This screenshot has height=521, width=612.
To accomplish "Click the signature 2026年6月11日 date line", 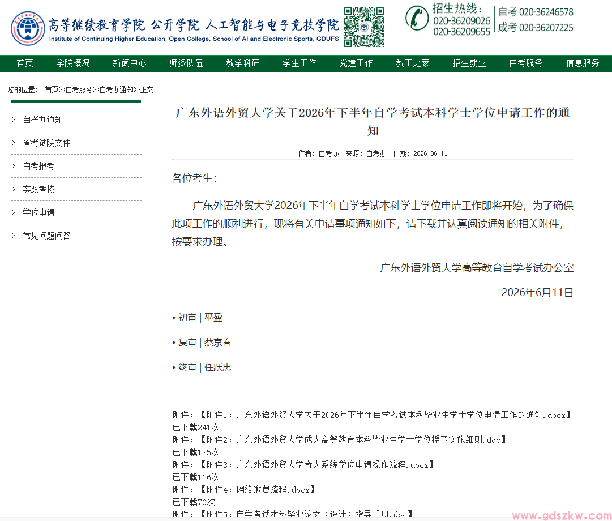I will coord(537,293).
